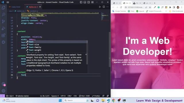Open the editor More Actions ellipsis menu

[108, 7]
